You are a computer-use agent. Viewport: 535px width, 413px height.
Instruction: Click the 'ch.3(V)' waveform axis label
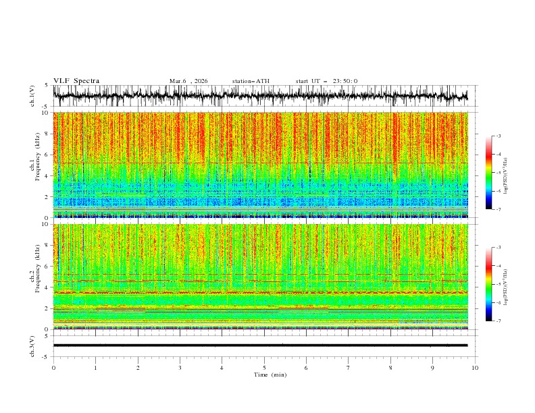pyautogui.click(x=32, y=346)
